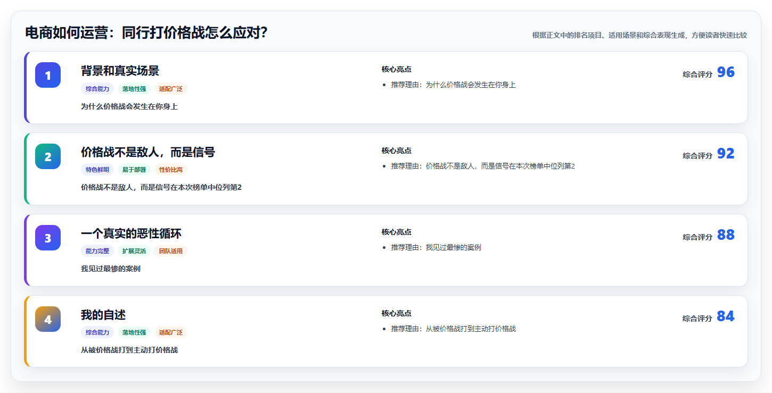Click the score value 84
Screen dimensions: 772x393
726,316
